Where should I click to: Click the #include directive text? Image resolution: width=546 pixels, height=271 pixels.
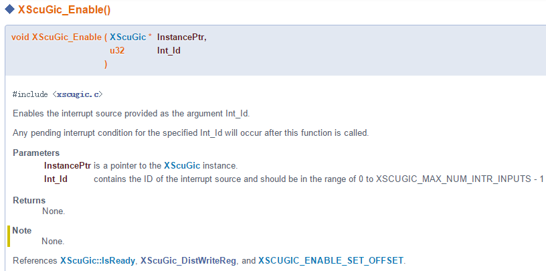click(x=31, y=94)
